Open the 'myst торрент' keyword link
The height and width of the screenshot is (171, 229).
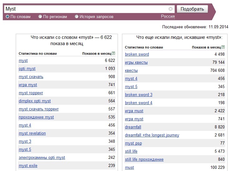pyautogui.click(x=31, y=93)
